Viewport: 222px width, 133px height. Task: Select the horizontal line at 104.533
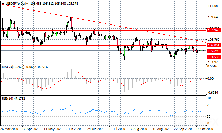103,57
